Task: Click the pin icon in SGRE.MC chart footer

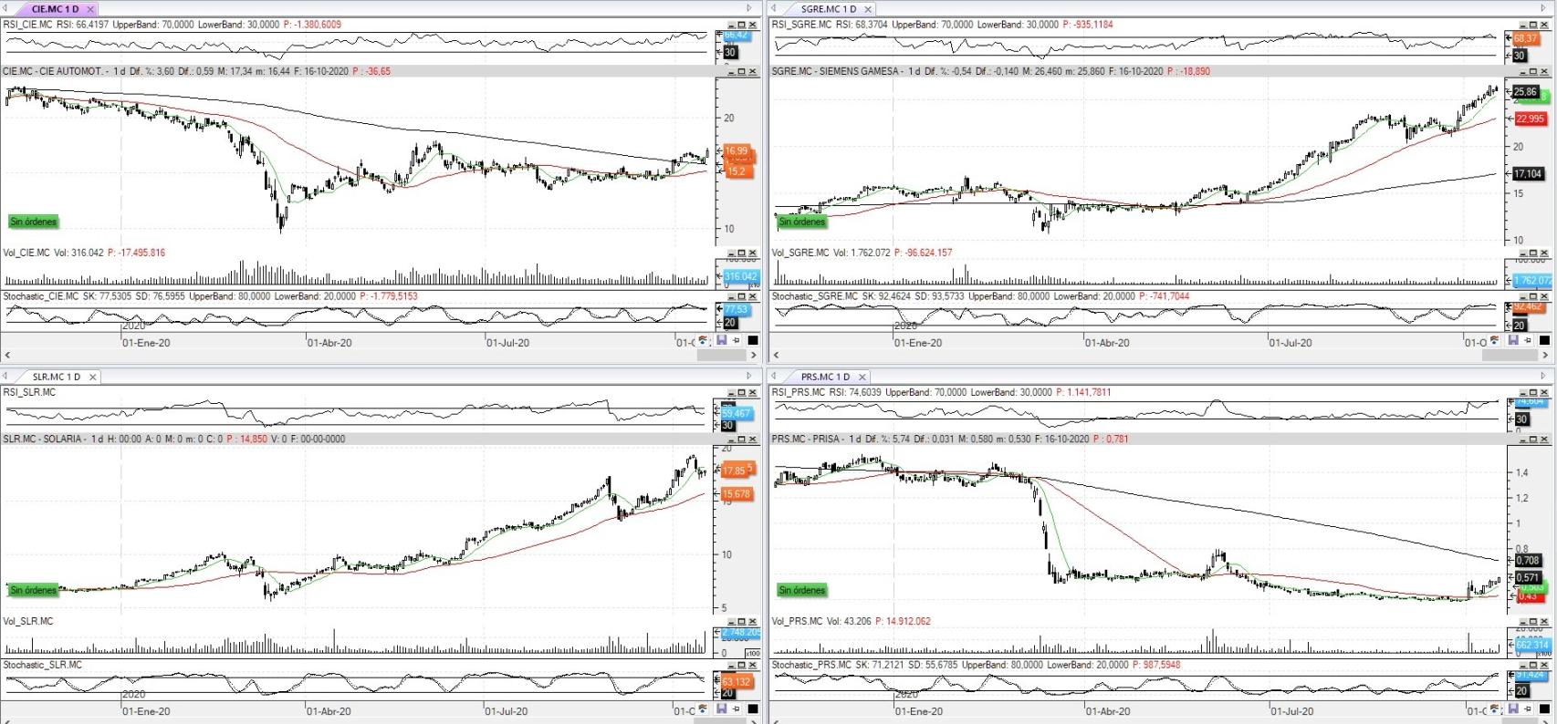Action: [x=1529, y=340]
